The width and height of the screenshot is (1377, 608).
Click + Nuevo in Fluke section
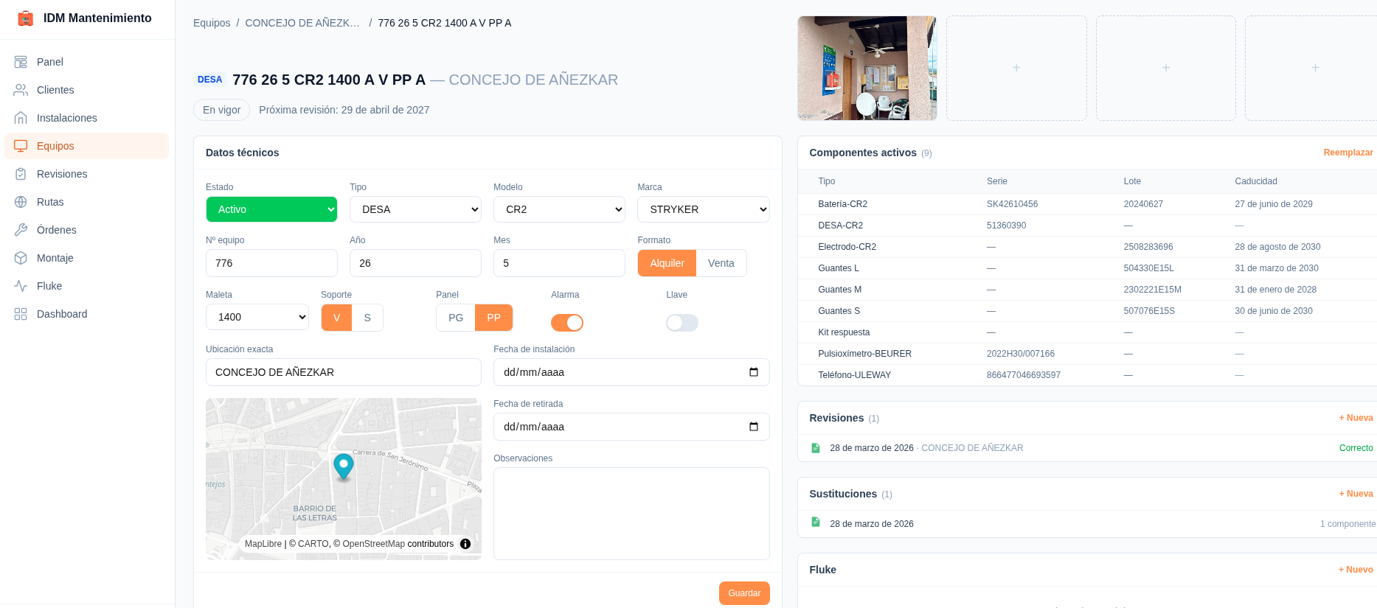1356,570
